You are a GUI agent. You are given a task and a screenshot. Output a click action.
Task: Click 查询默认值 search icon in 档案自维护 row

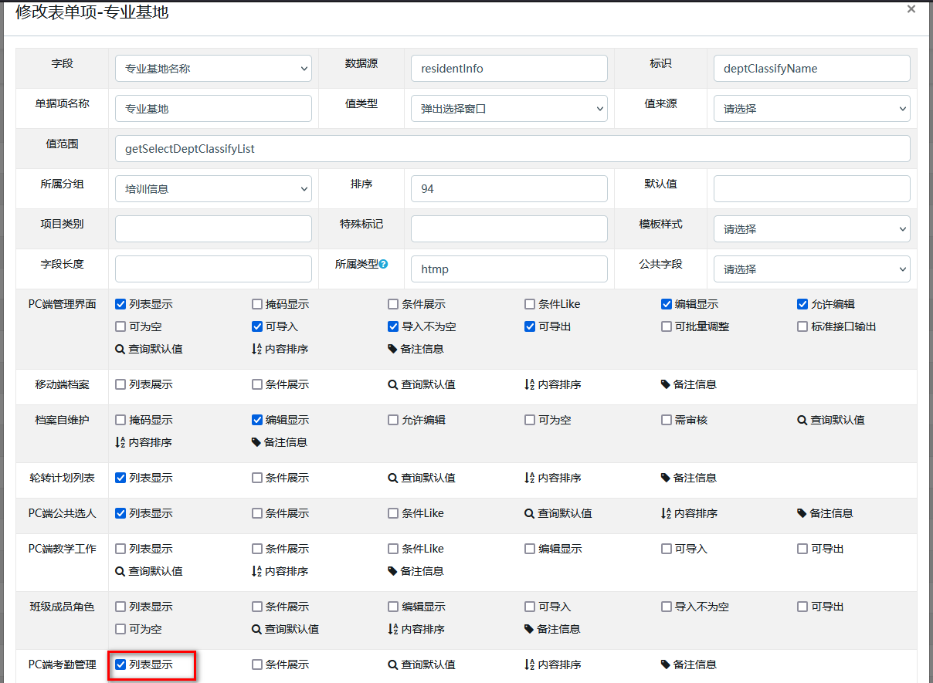(x=802, y=420)
